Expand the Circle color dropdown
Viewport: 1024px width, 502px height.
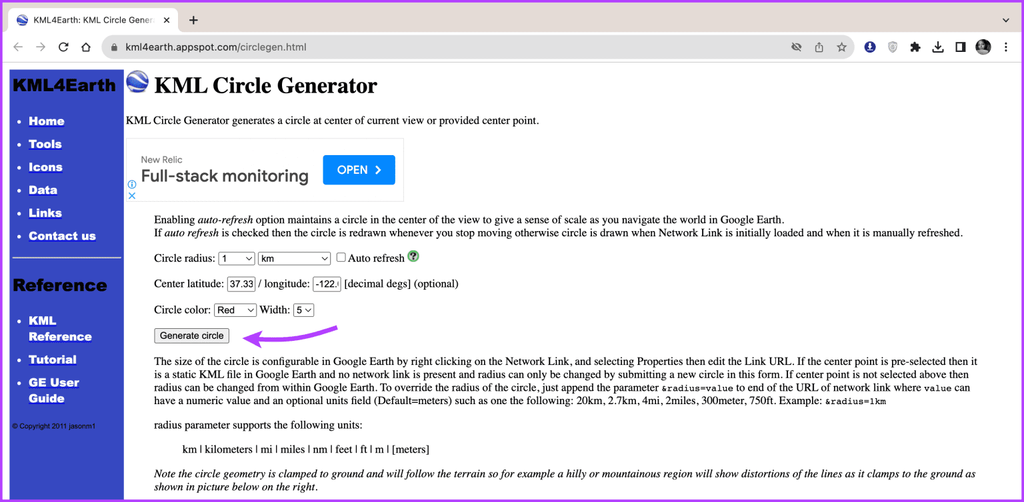235,310
